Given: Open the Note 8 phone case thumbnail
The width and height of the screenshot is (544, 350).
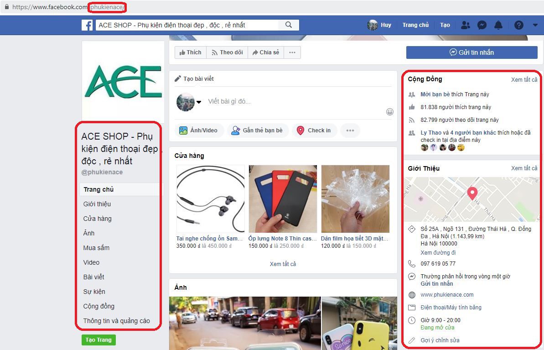Looking at the screenshot, I should pos(283,199).
